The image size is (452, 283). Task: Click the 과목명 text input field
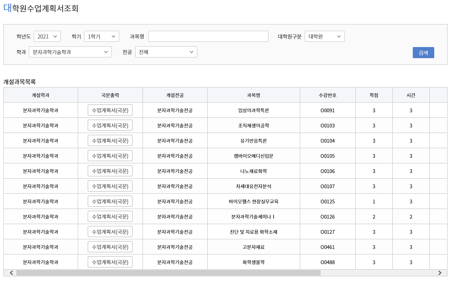208,36
